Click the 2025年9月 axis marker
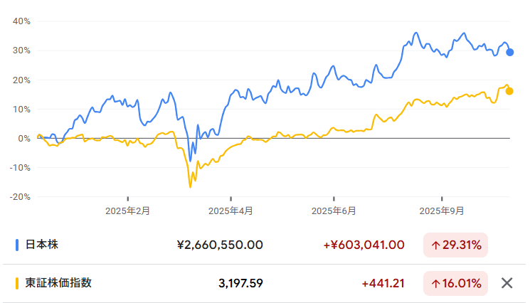Screen dimensions: 530x303 click(442, 211)
